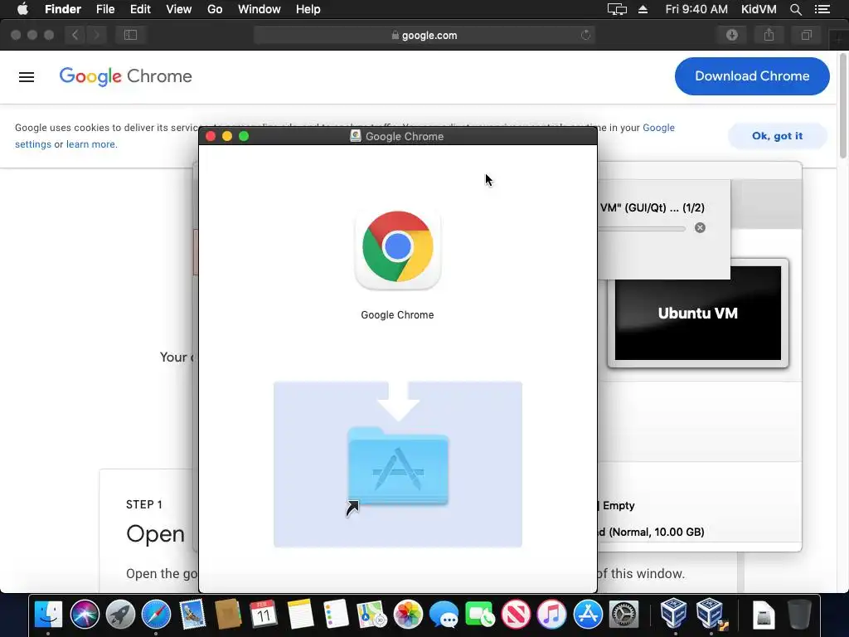The height and width of the screenshot is (637, 849).
Task: Open Calendar icon showing 11
Action: pos(264,615)
